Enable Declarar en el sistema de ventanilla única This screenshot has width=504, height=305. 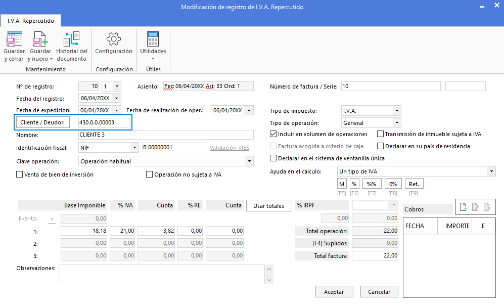pyautogui.click(x=273, y=158)
